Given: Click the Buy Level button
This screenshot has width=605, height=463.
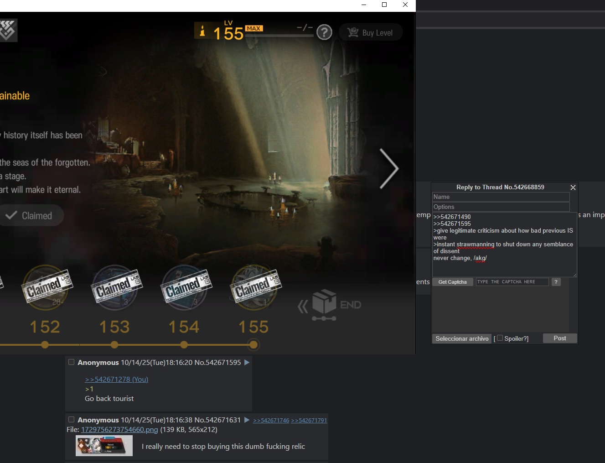Looking at the screenshot, I should point(371,32).
